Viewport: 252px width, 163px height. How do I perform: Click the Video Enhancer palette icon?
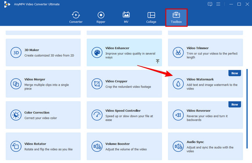97,53
